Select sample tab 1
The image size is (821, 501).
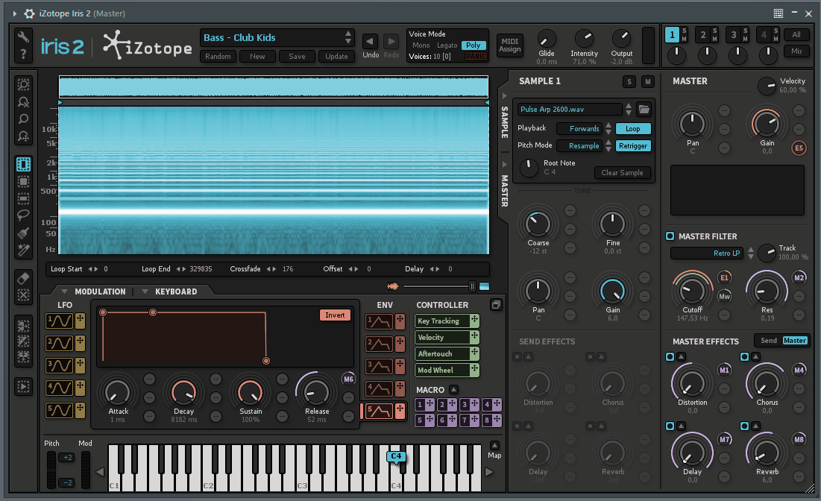coord(672,35)
